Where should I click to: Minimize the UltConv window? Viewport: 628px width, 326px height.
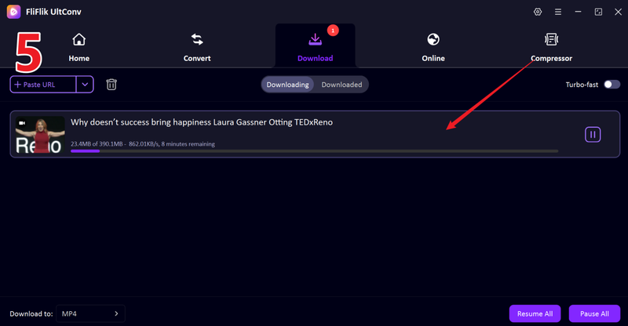pyautogui.click(x=578, y=12)
